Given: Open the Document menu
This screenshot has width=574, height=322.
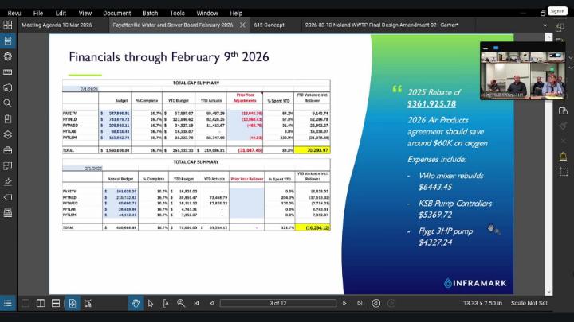Looking at the screenshot, I should click(116, 13).
